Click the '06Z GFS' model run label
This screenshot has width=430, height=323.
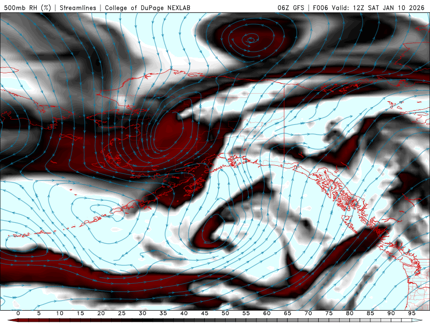pos(291,8)
